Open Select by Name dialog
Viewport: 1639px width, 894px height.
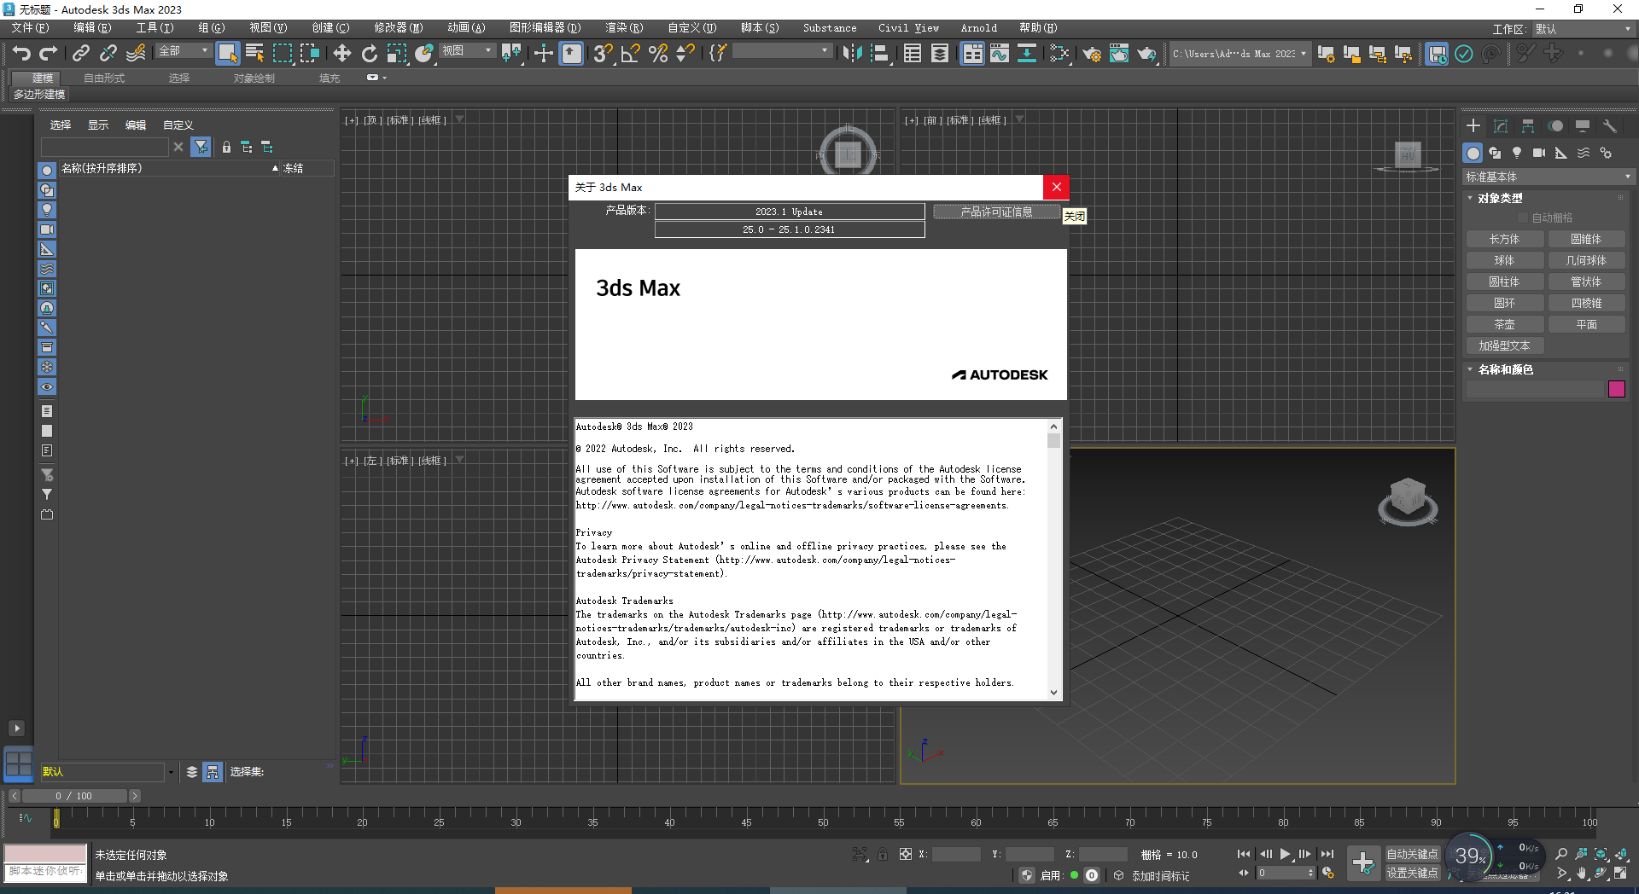pos(254,53)
